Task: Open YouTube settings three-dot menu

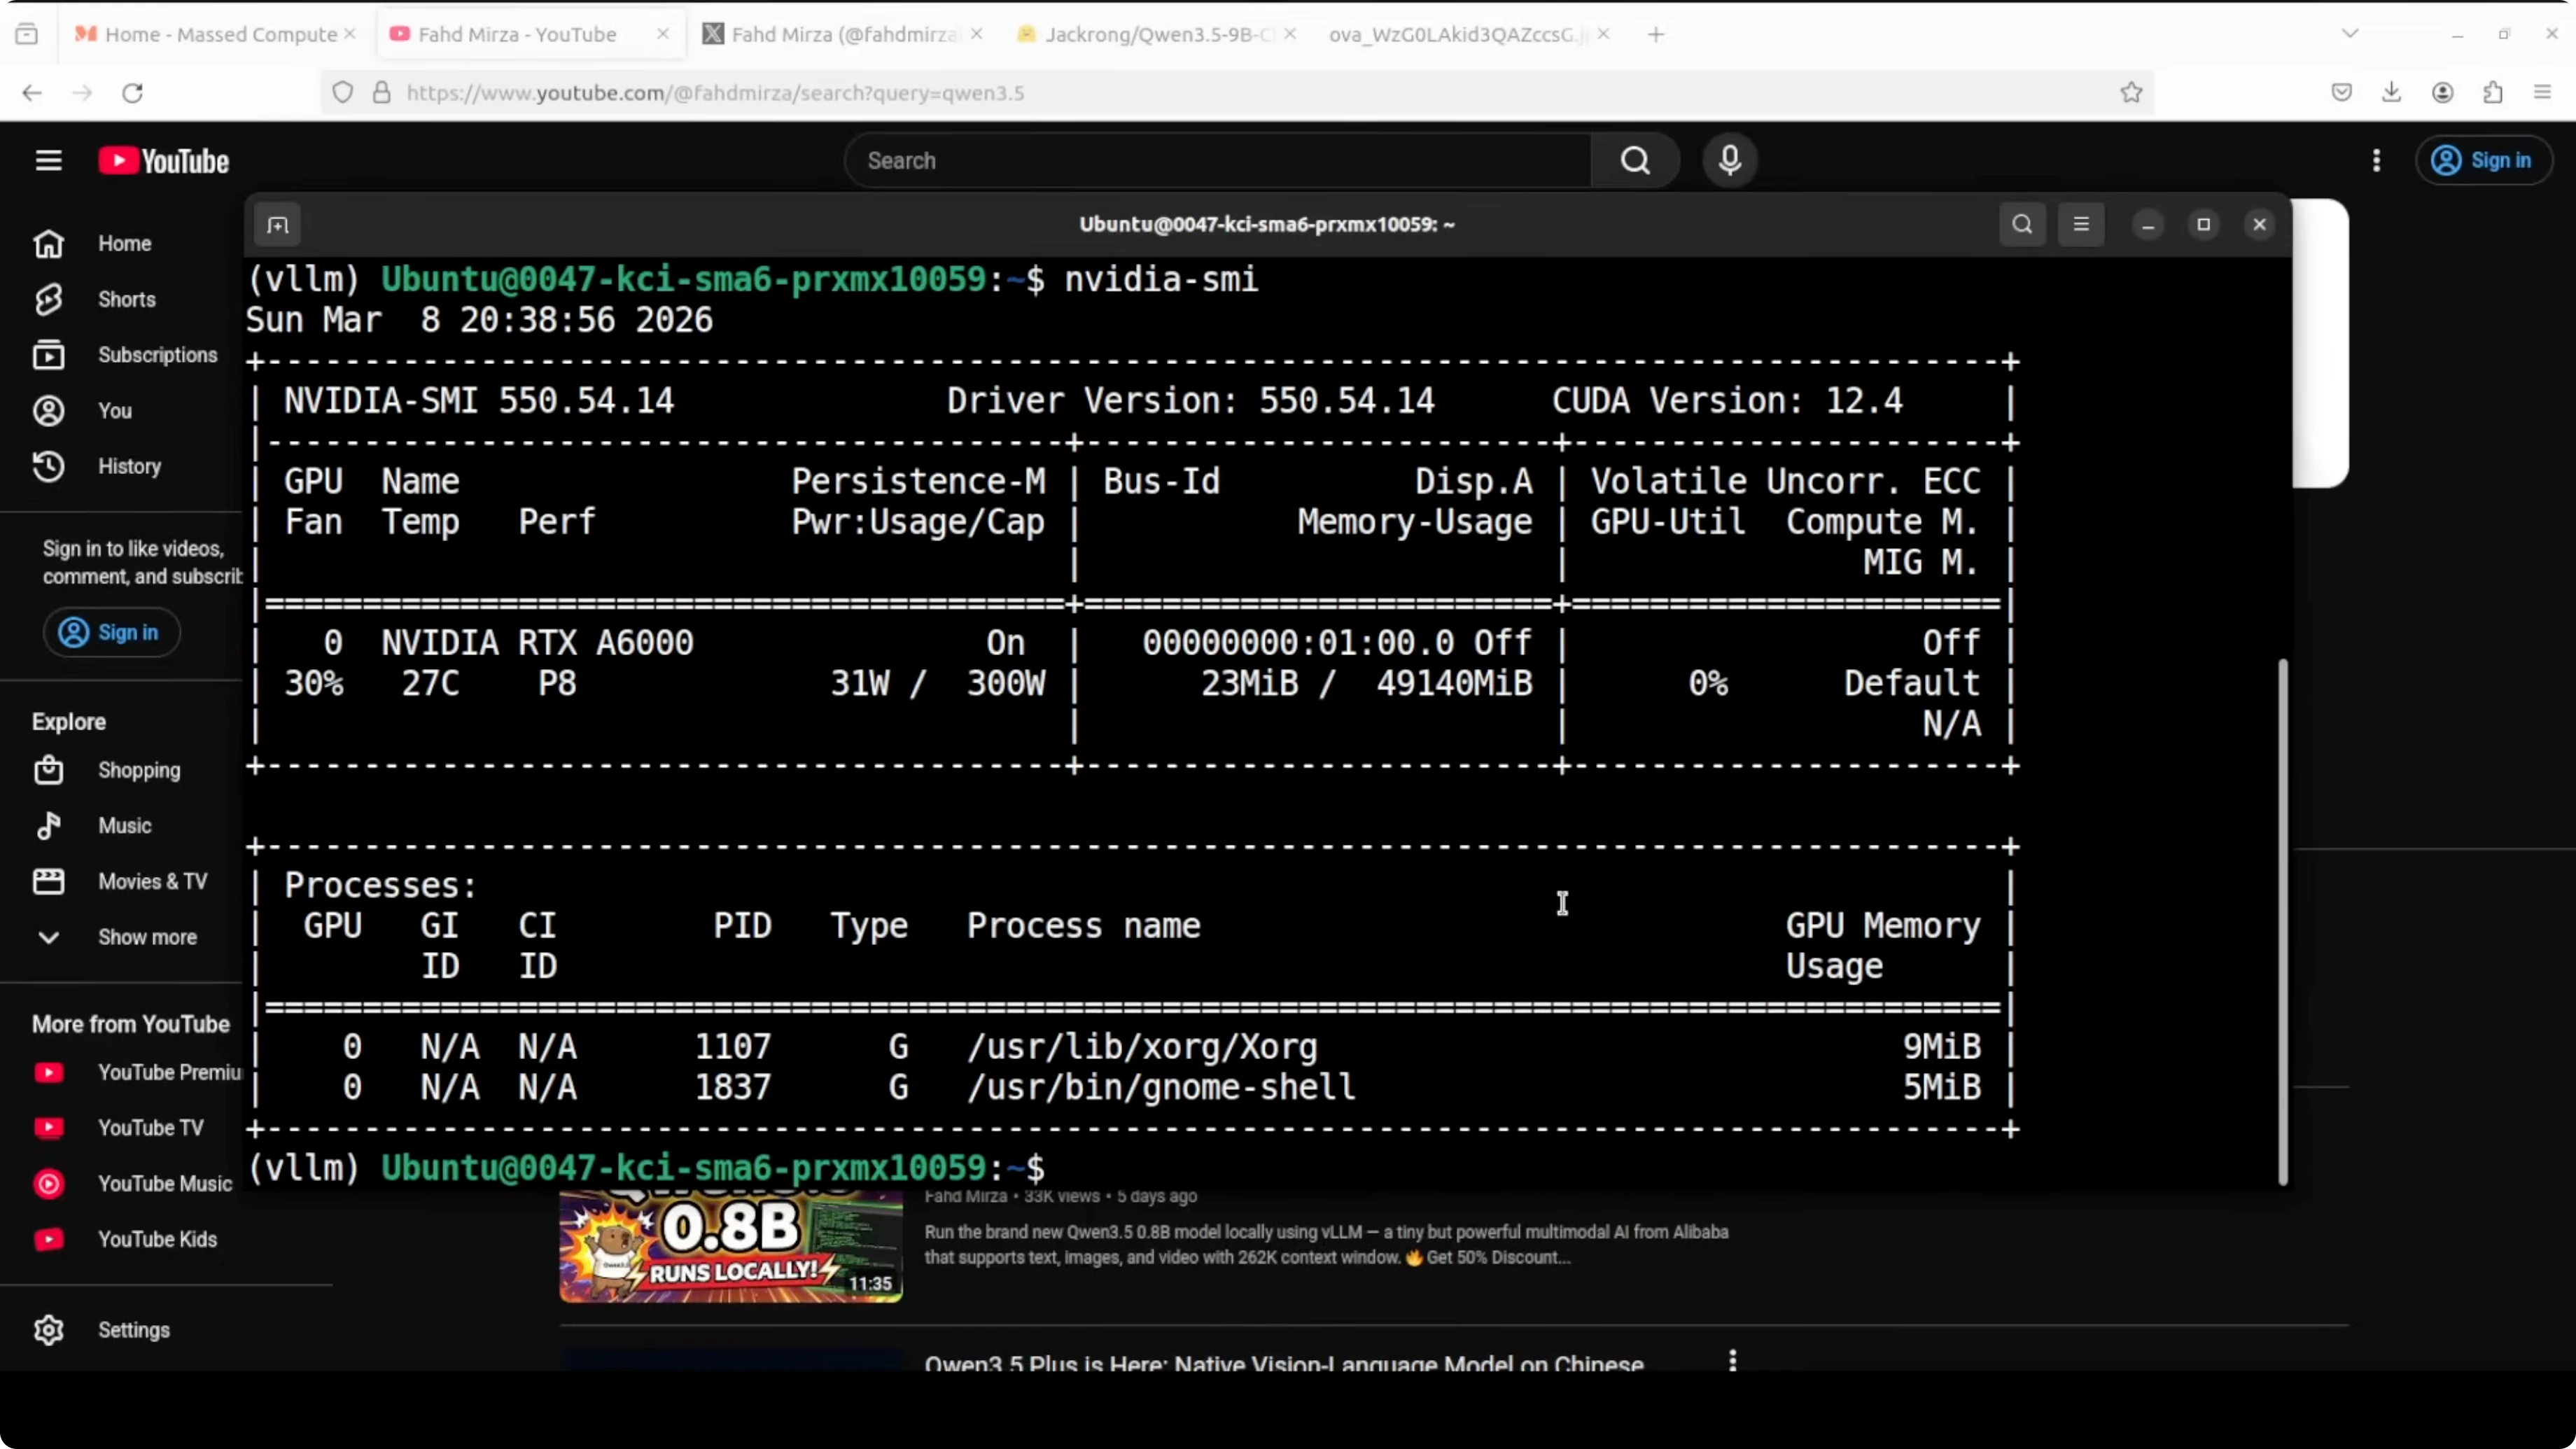Action: click(x=2376, y=160)
